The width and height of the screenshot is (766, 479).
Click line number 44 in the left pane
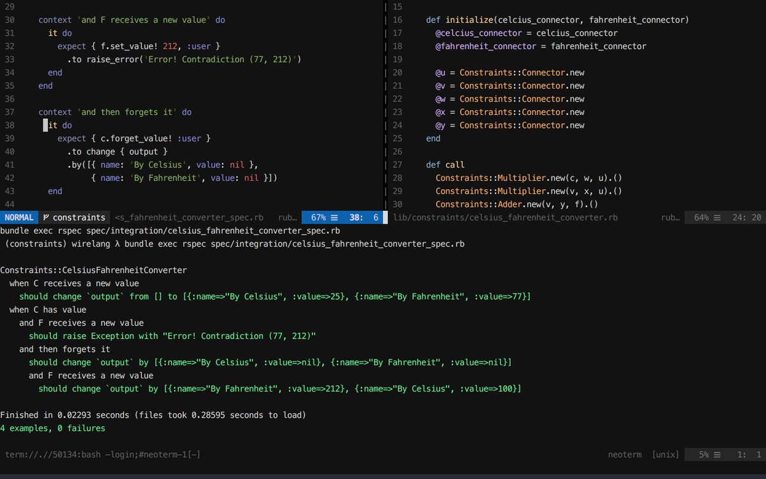click(x=10, y=204)
